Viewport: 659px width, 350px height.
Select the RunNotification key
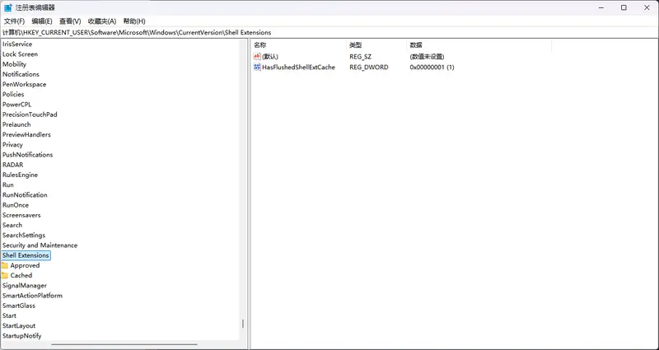pos(25,195)
